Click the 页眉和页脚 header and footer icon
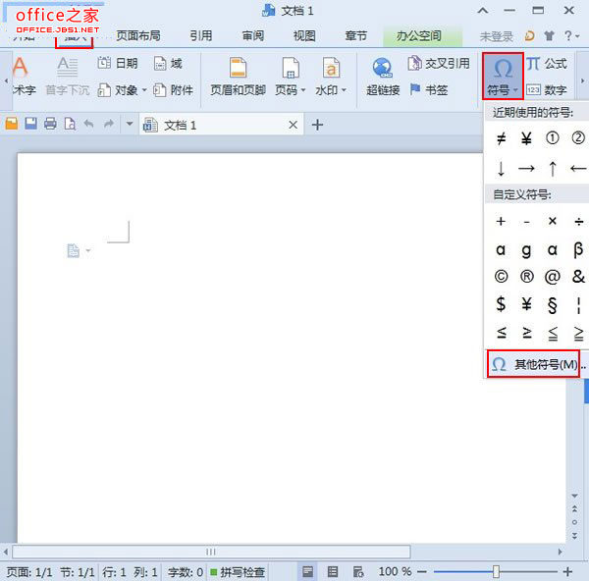 pyautogui.click(x=237, y=69)
